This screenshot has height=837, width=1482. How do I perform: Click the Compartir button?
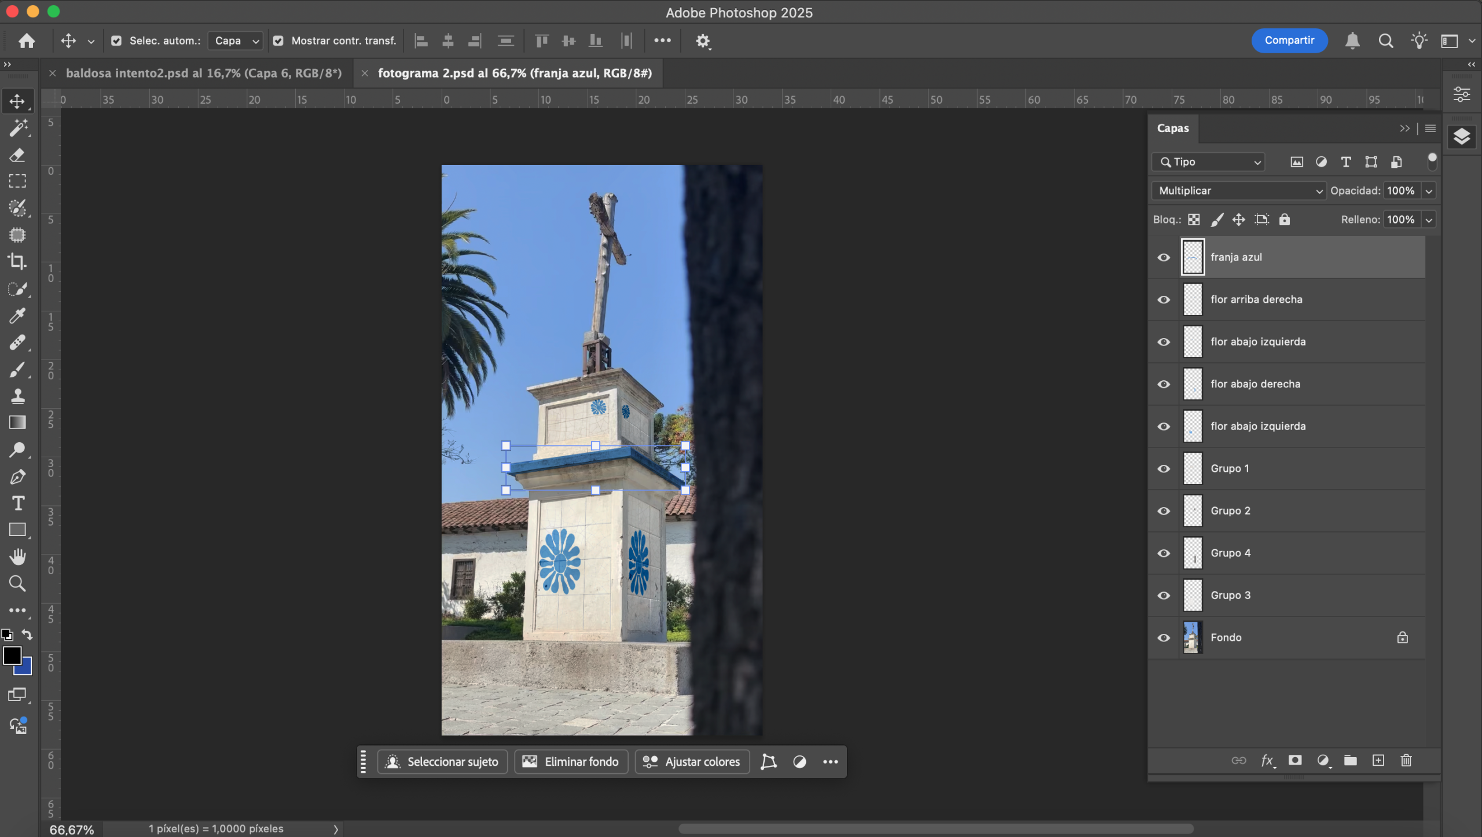click(x=1289, y=41)
